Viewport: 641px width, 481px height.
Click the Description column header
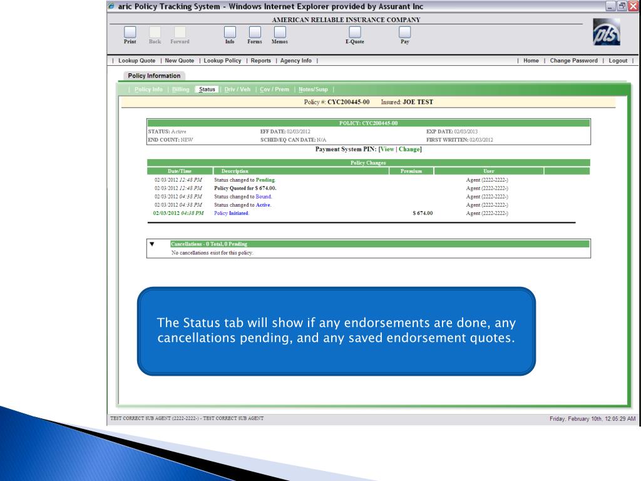click(x=301, y=171)
